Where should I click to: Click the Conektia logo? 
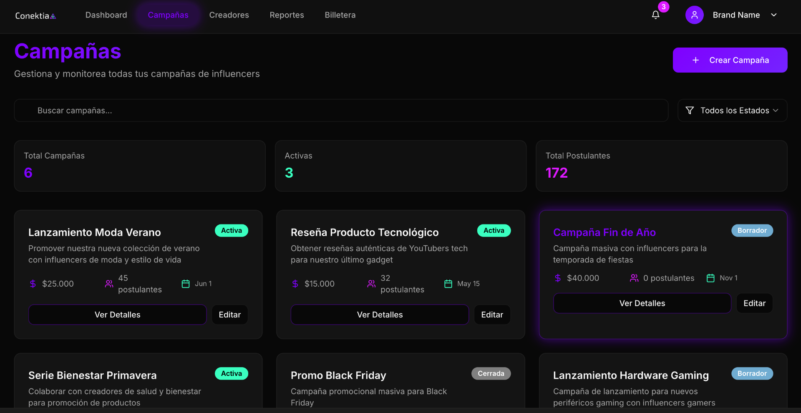pos(35,15)
